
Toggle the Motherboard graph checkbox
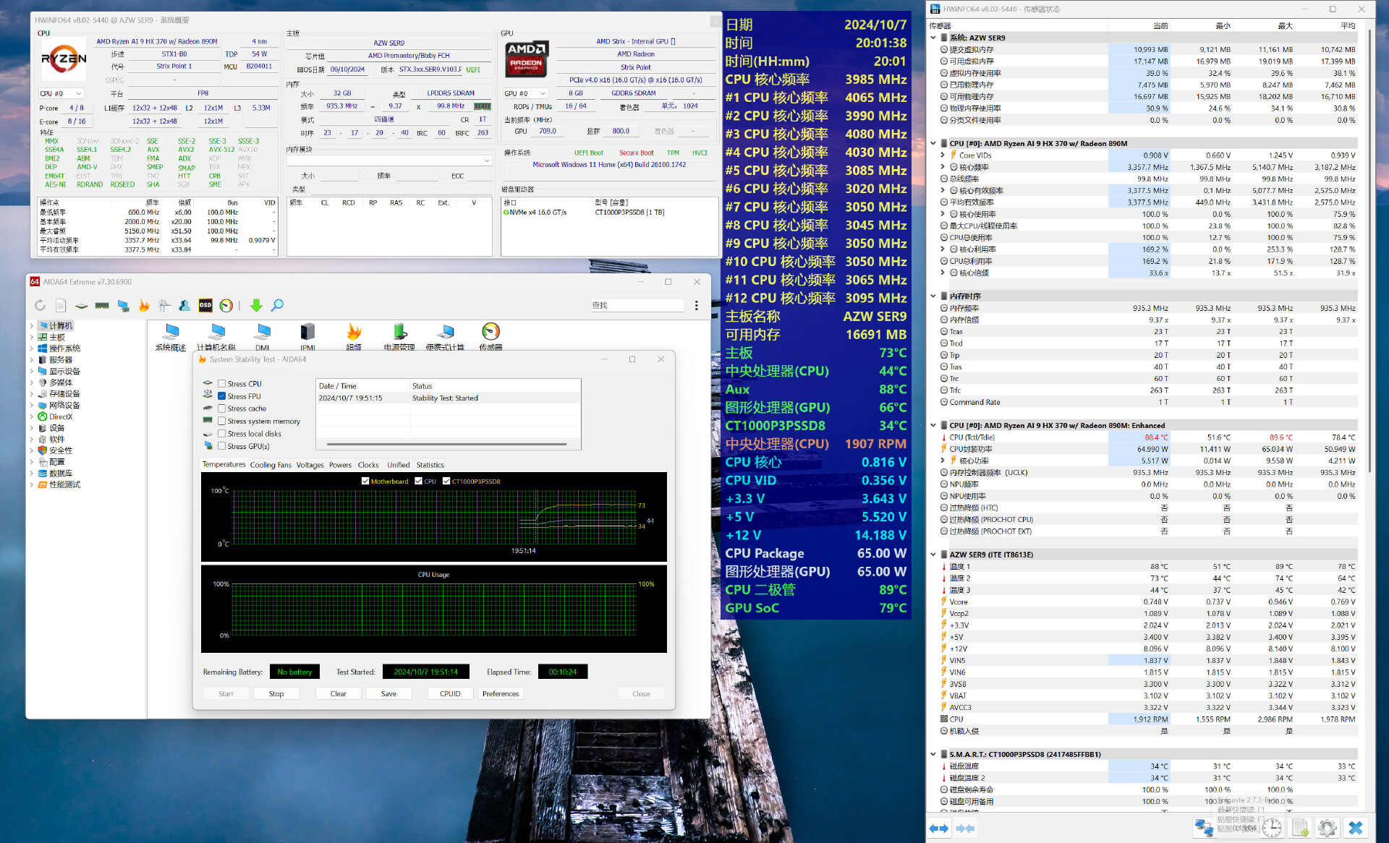(x=365, y=481)
